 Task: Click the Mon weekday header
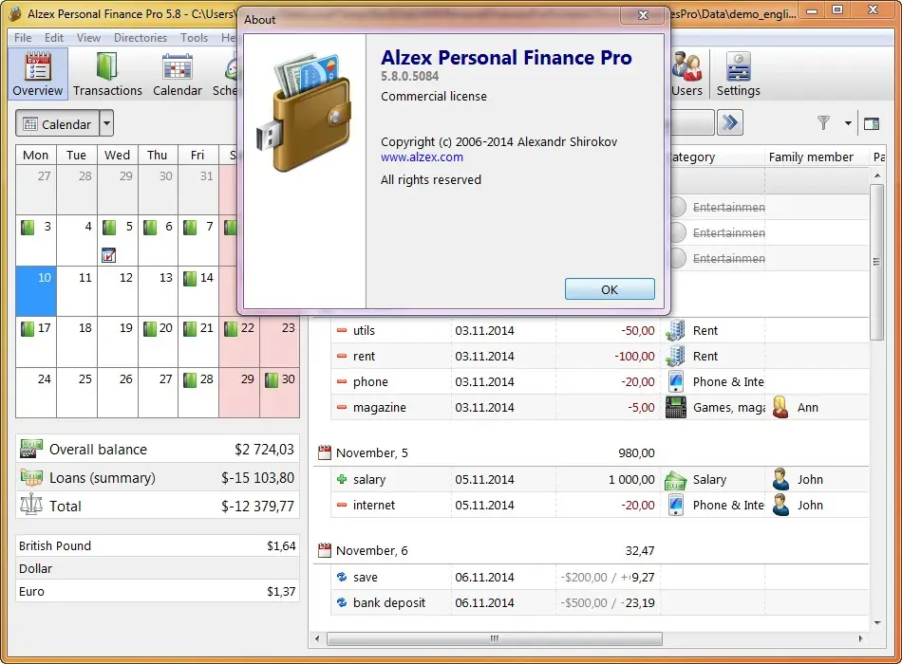coord(36,156)
